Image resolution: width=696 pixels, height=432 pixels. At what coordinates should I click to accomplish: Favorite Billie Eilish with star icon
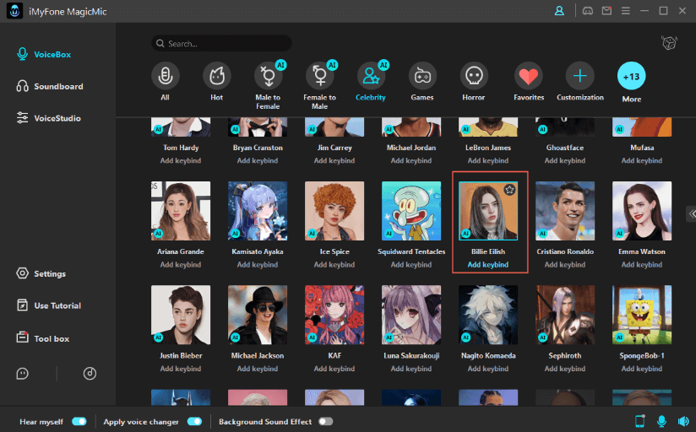coord(509,190)
